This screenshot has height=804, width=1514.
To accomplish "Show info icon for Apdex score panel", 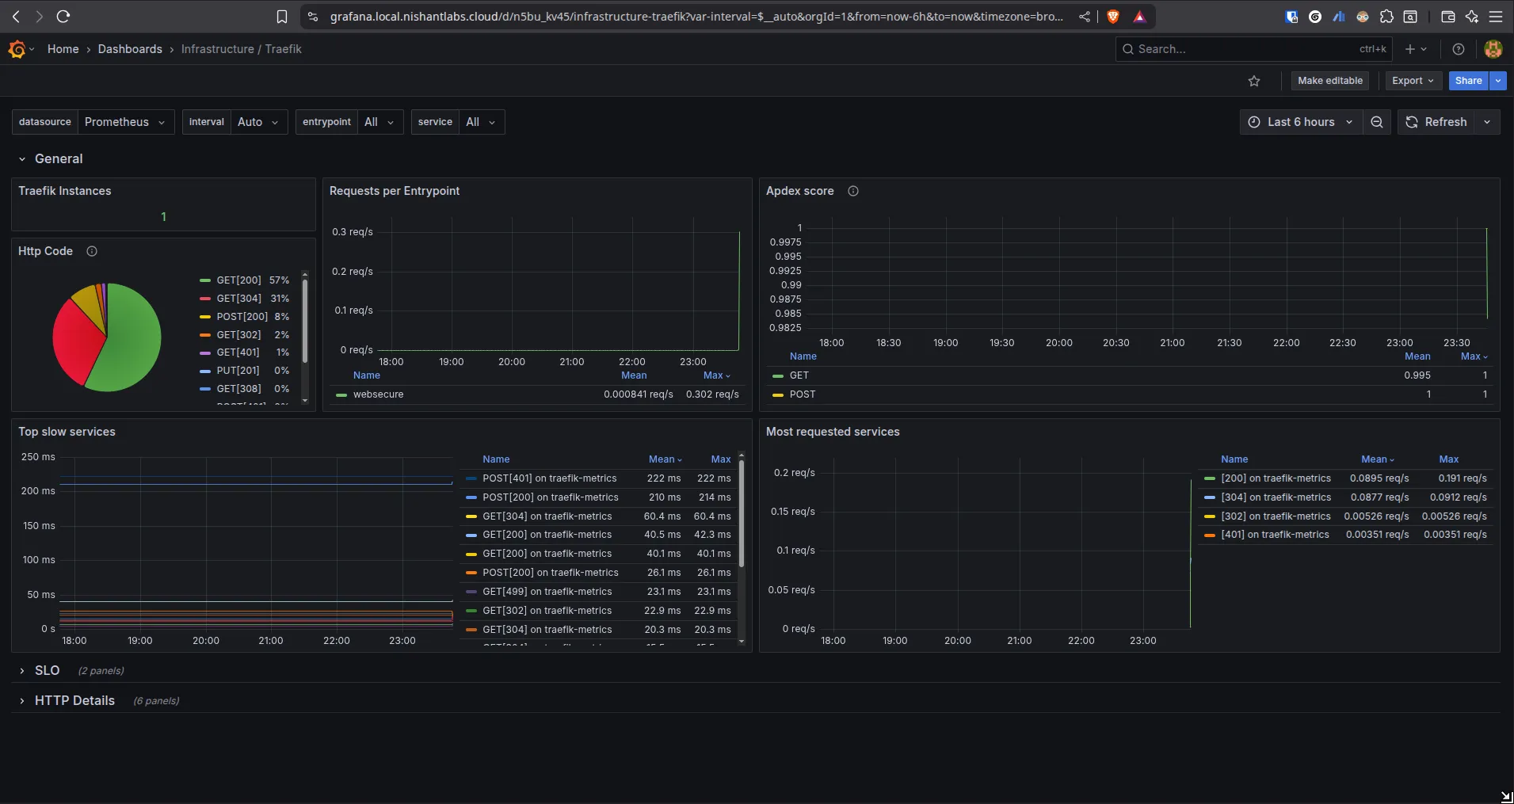I will [853, 191].
